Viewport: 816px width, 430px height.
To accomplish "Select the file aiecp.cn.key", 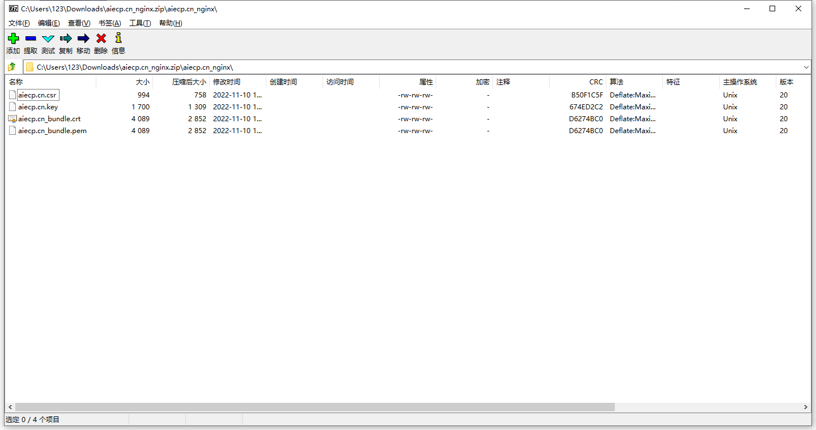I will (38, 107).
